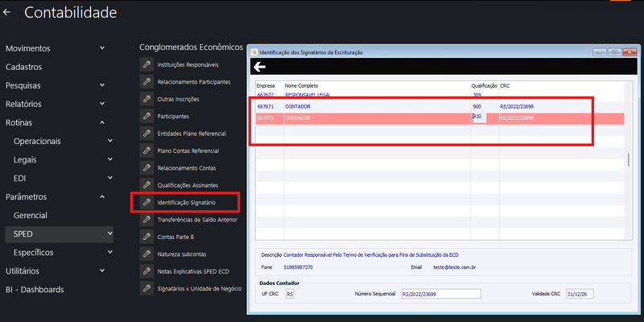Screen dimensions: 644x322
Task: Collapse the Rotinas section chevron
Action: coord(102,122)
